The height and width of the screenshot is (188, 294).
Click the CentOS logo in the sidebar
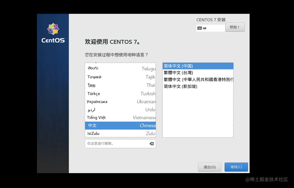pos(53,33)
